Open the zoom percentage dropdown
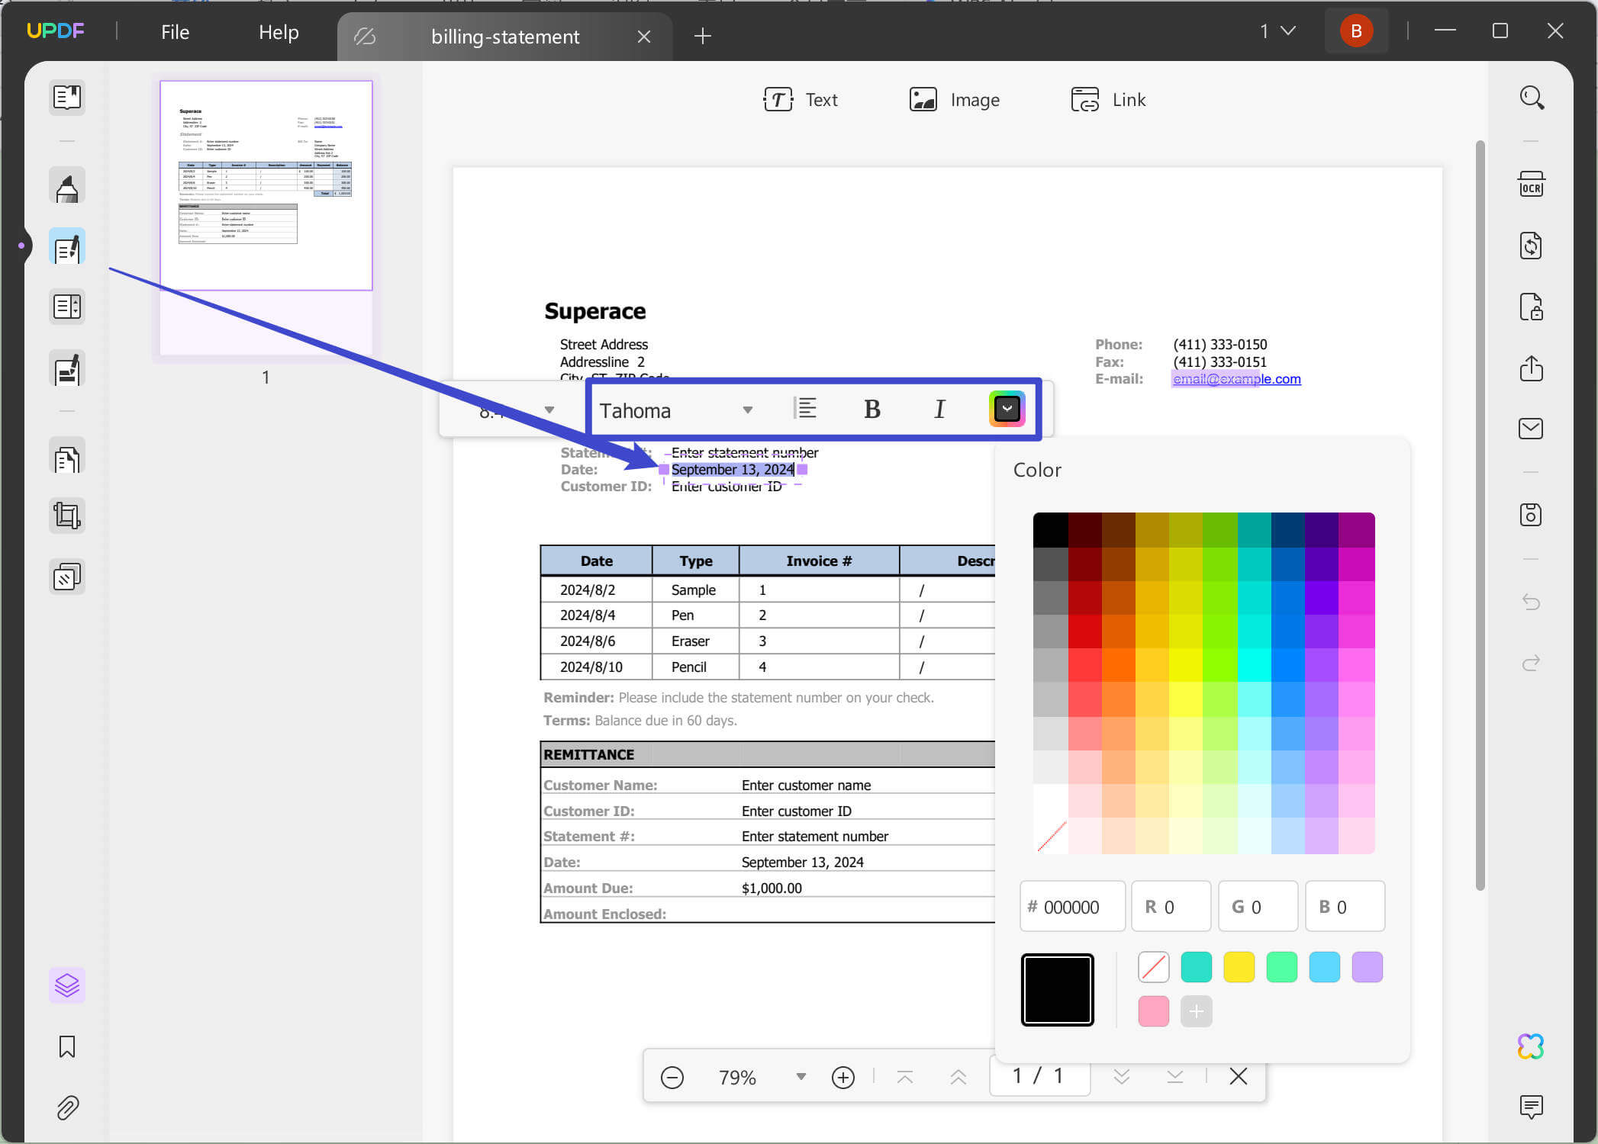The height and width of the screenshot is (1144, 1598). 800,1077
